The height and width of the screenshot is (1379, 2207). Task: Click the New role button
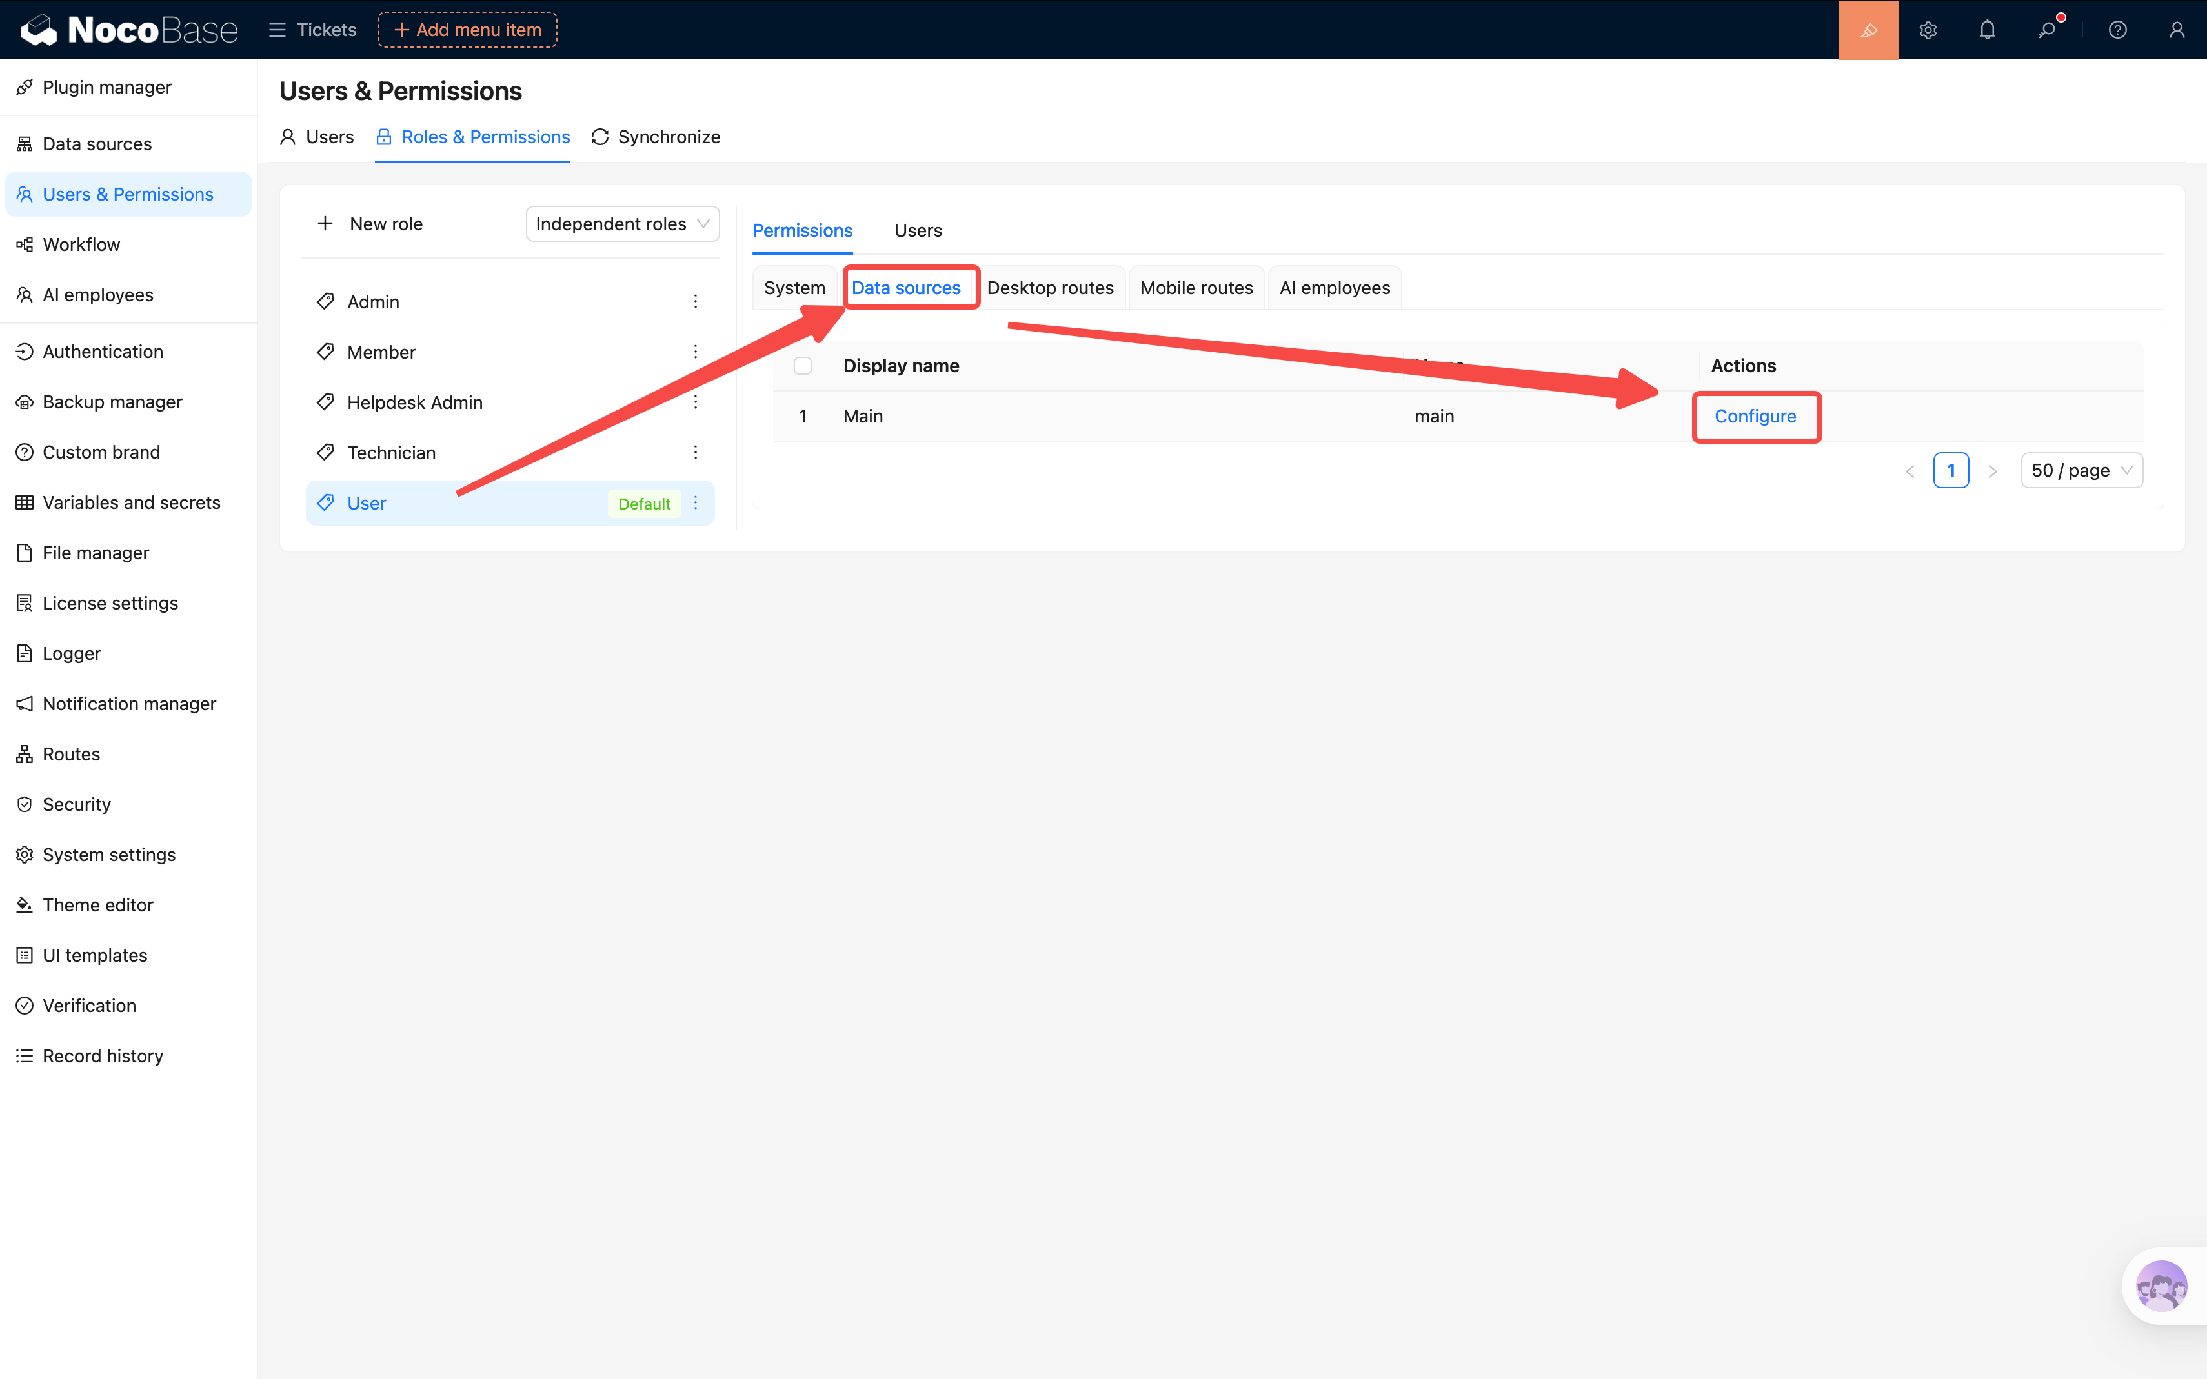(370, 223)
